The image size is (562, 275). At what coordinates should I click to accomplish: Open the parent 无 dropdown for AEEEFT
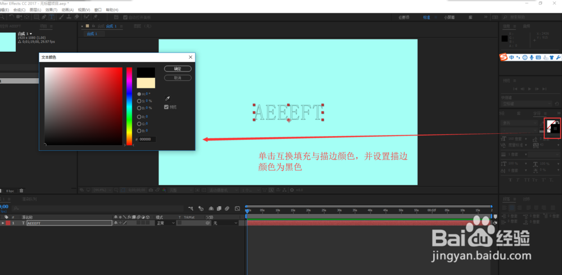[225, 223]
